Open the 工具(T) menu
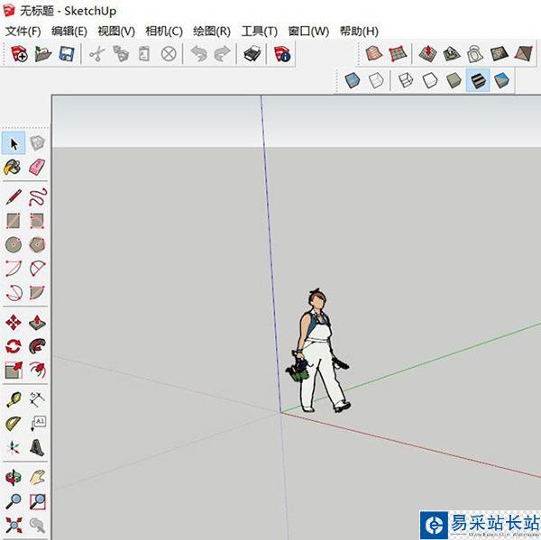 point(260,32)
